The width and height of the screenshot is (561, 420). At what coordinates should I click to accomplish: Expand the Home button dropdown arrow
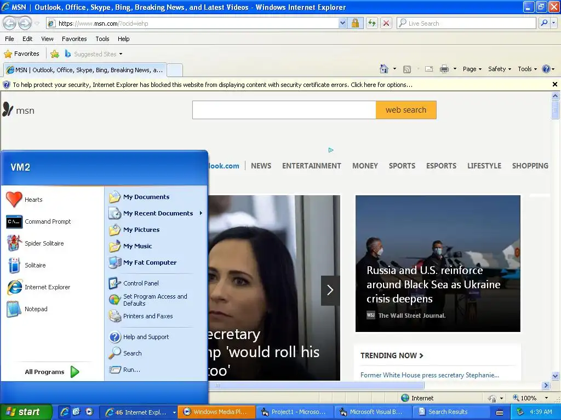click(394, 69)
